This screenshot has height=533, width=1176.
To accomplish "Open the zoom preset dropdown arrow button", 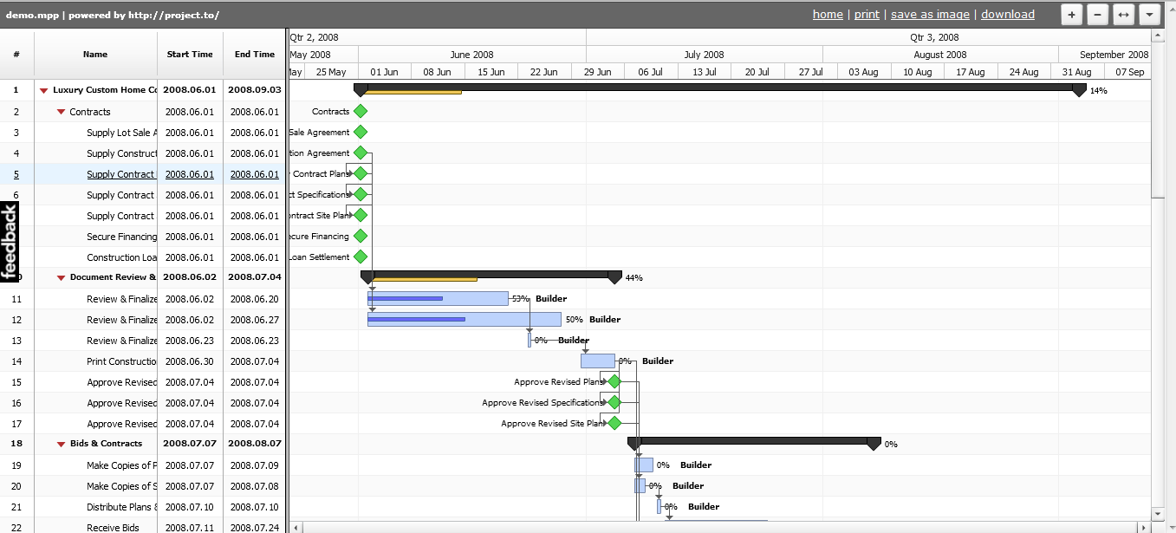I will (1149, 14).
